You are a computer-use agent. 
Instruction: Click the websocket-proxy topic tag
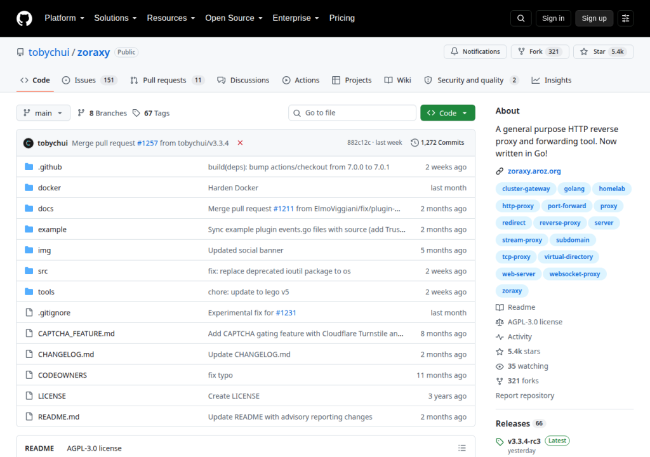(x=574, y=274)
